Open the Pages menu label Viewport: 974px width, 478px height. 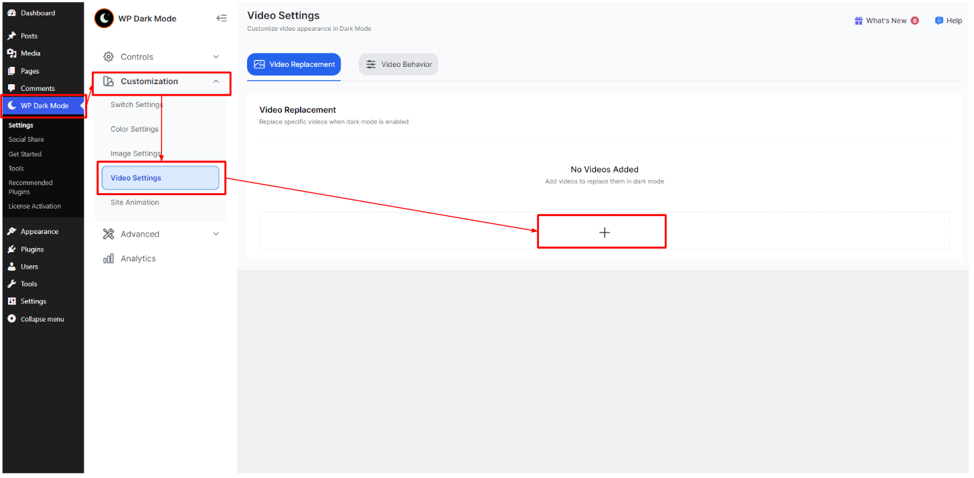pos(29,71)
